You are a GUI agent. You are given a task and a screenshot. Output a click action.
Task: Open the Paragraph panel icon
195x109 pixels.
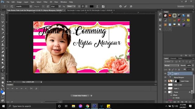tap(160, 29)
